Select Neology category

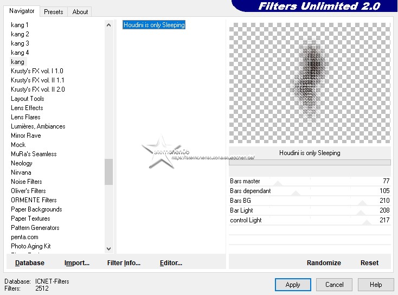(x=22, y=163)
